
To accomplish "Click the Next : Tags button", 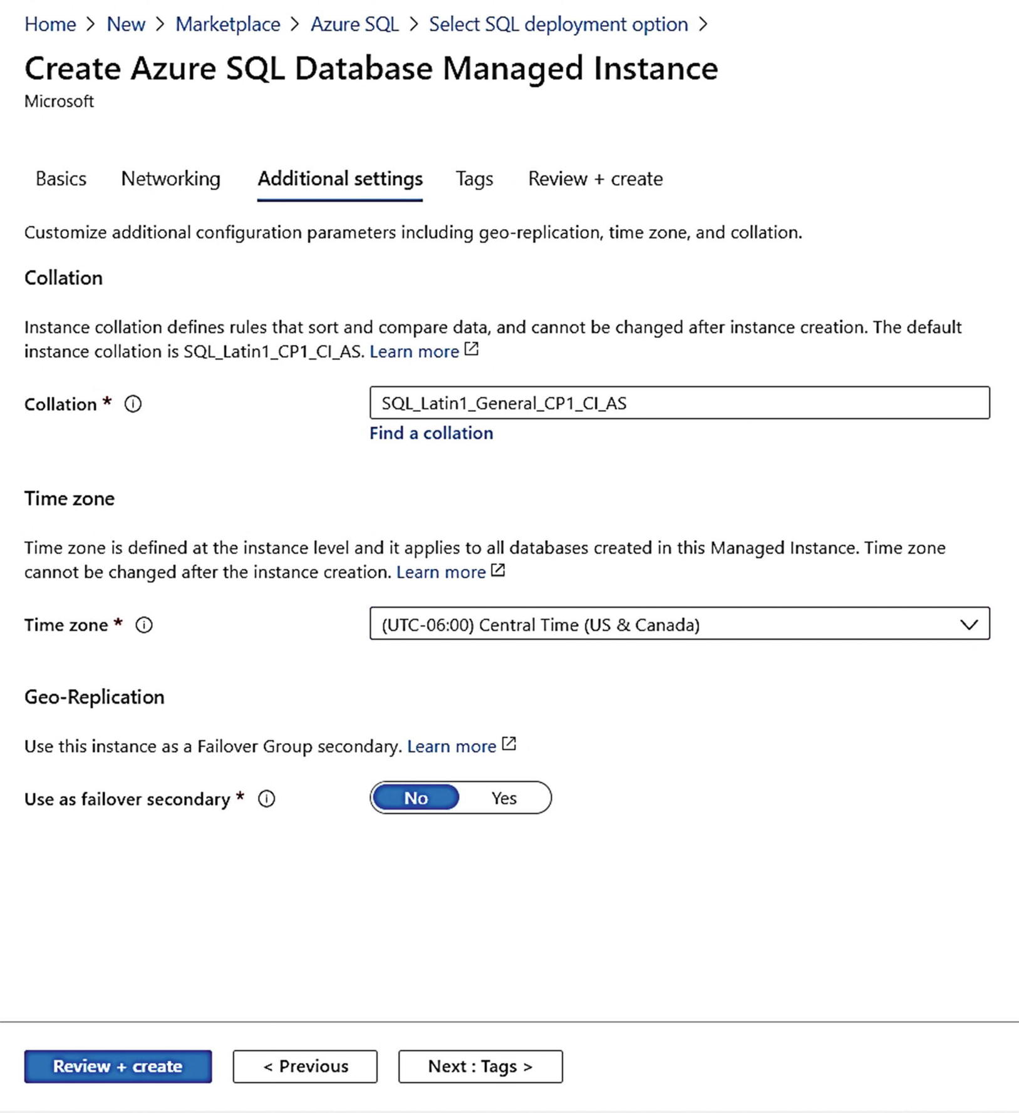I will (x=480, y=1066).
